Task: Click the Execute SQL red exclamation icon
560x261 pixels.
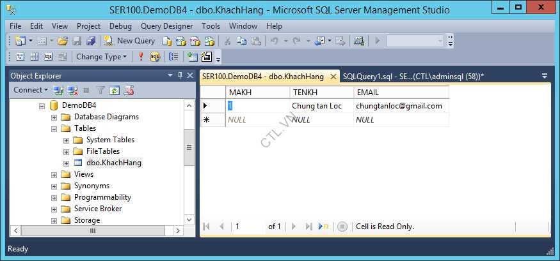Action: click(141, 57)
